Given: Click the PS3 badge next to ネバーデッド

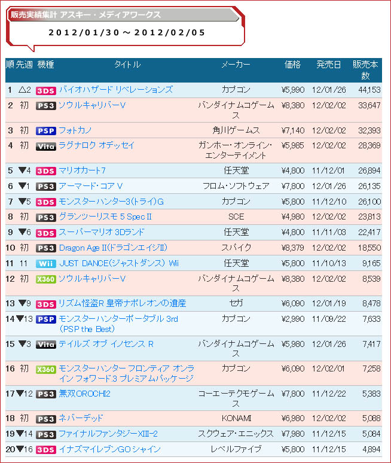Looking at the screenshot, I should point(46,419).
